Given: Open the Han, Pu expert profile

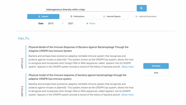Looking at the screenshot, I should coord(24,38).
